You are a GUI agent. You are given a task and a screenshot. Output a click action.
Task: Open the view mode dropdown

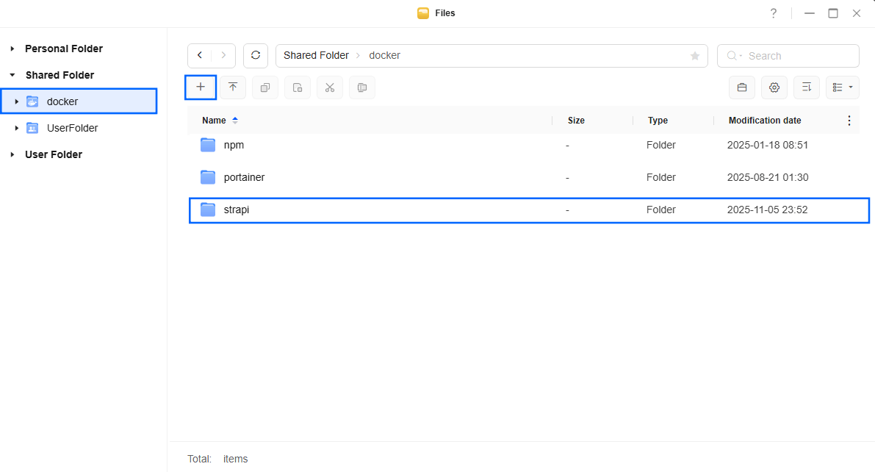pyautogui.click(x=843, y=87)
